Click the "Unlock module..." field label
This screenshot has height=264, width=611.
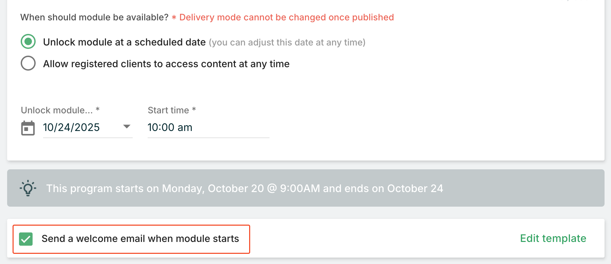coord(57,110)
